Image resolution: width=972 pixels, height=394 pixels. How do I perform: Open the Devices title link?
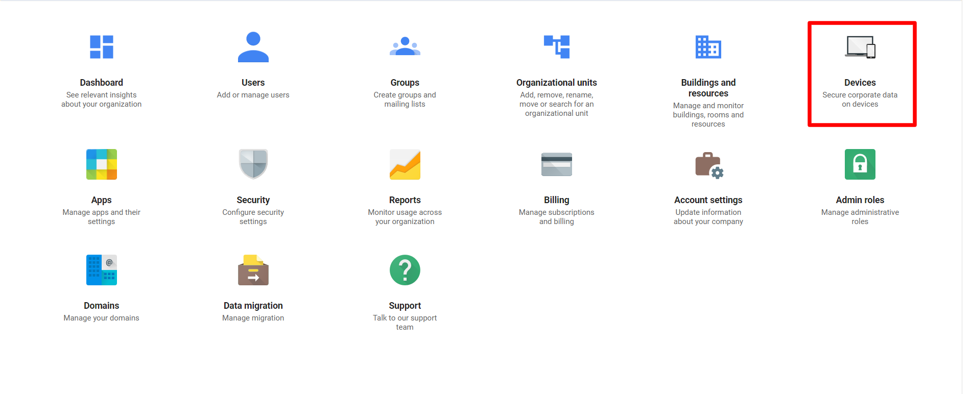(x=860, y=83)
